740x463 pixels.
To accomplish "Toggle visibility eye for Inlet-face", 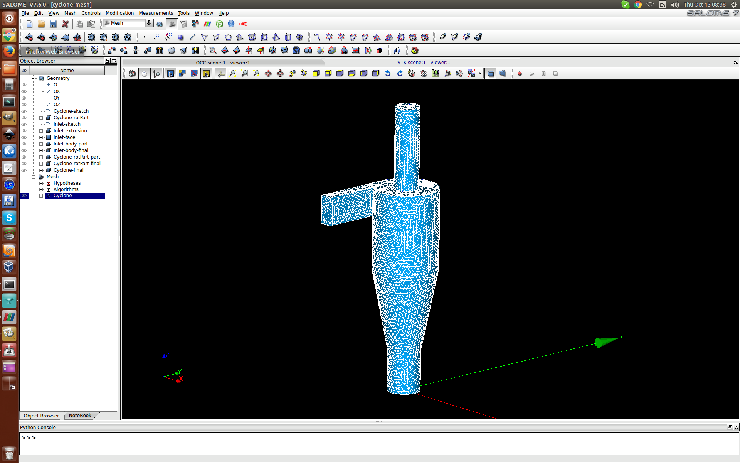I will [x=24, y=137].
